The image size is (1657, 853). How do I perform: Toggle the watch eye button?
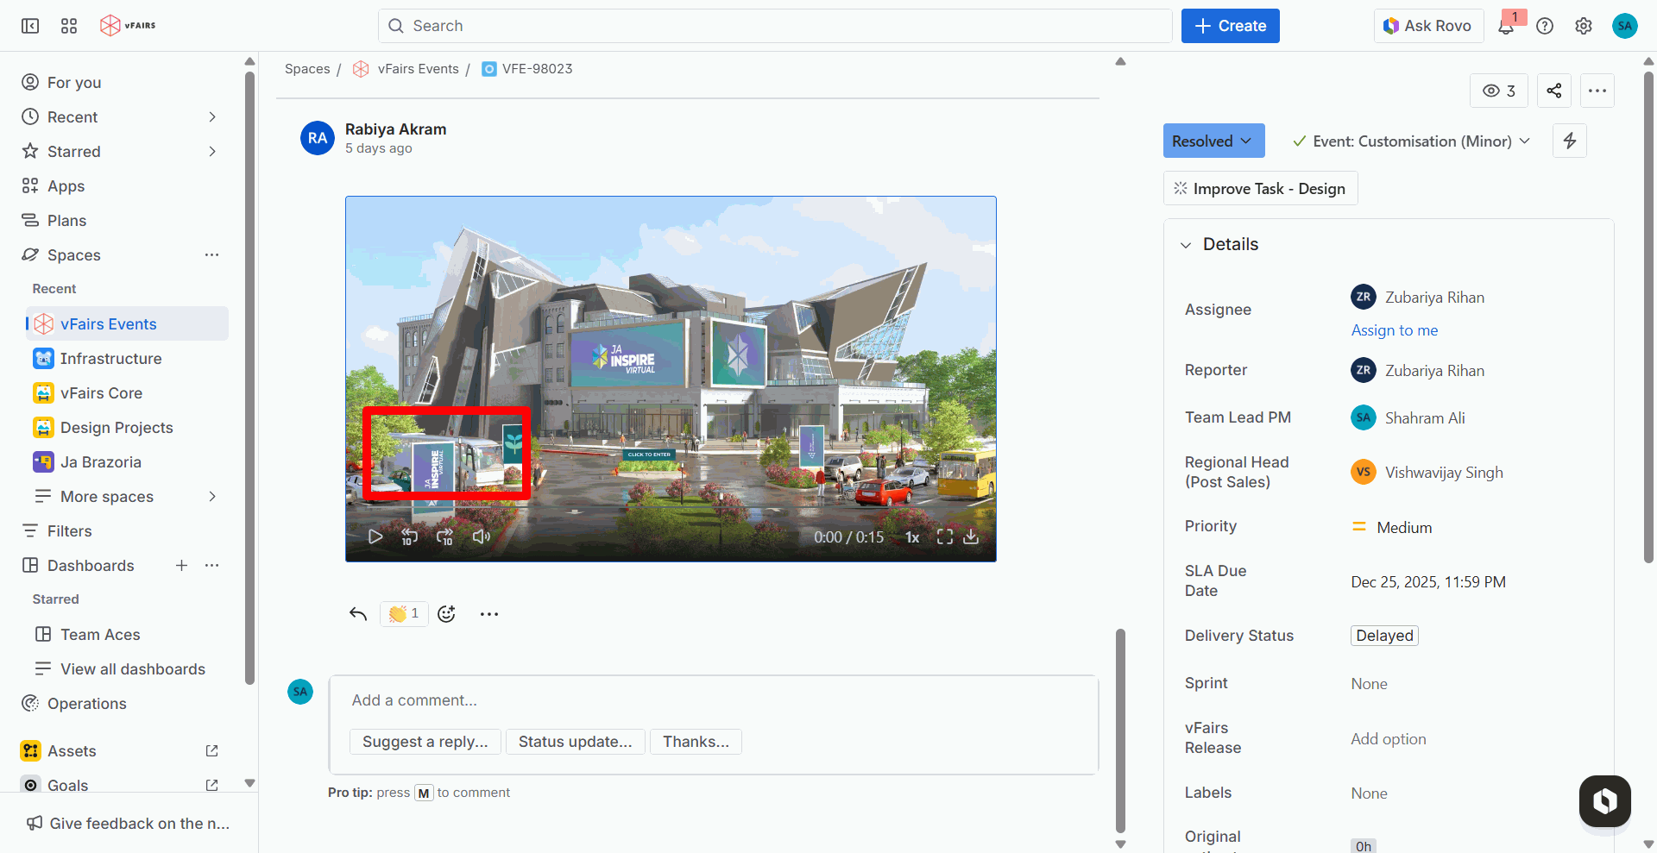pyautogui.click(x=1498, y=91)
